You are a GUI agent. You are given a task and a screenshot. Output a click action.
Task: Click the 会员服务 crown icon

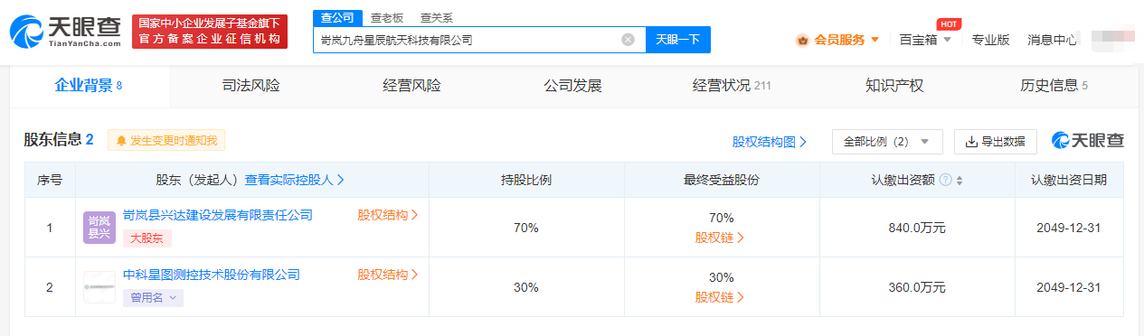[x=802, y=40]
